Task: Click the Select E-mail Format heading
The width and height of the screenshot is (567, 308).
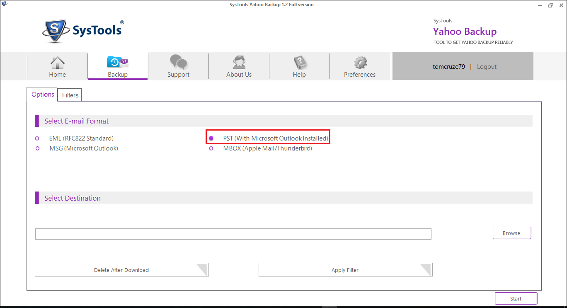Action: pos(77,121)
